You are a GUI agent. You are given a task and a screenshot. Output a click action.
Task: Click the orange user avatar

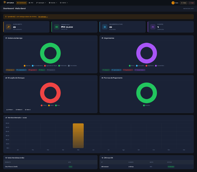click(173, 3)
